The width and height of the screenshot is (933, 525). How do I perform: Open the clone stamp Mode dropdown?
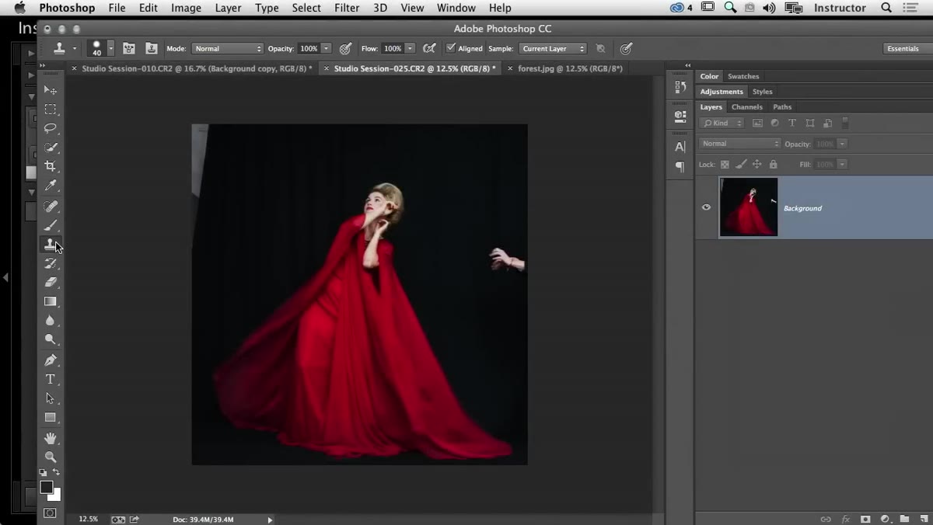228,48
